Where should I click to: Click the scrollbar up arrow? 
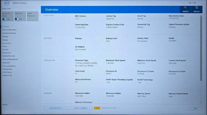[x=201, y=15]
